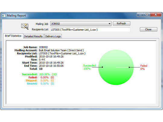Click the Size value 0.4 K
This screenshot has width=163, height=122.
click(42, 60)
